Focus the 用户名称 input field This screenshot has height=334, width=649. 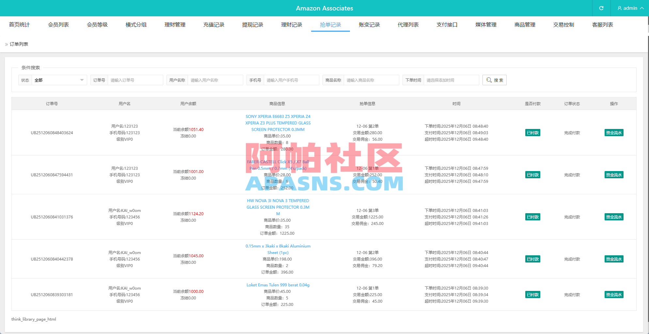click(x=215, y=80)
